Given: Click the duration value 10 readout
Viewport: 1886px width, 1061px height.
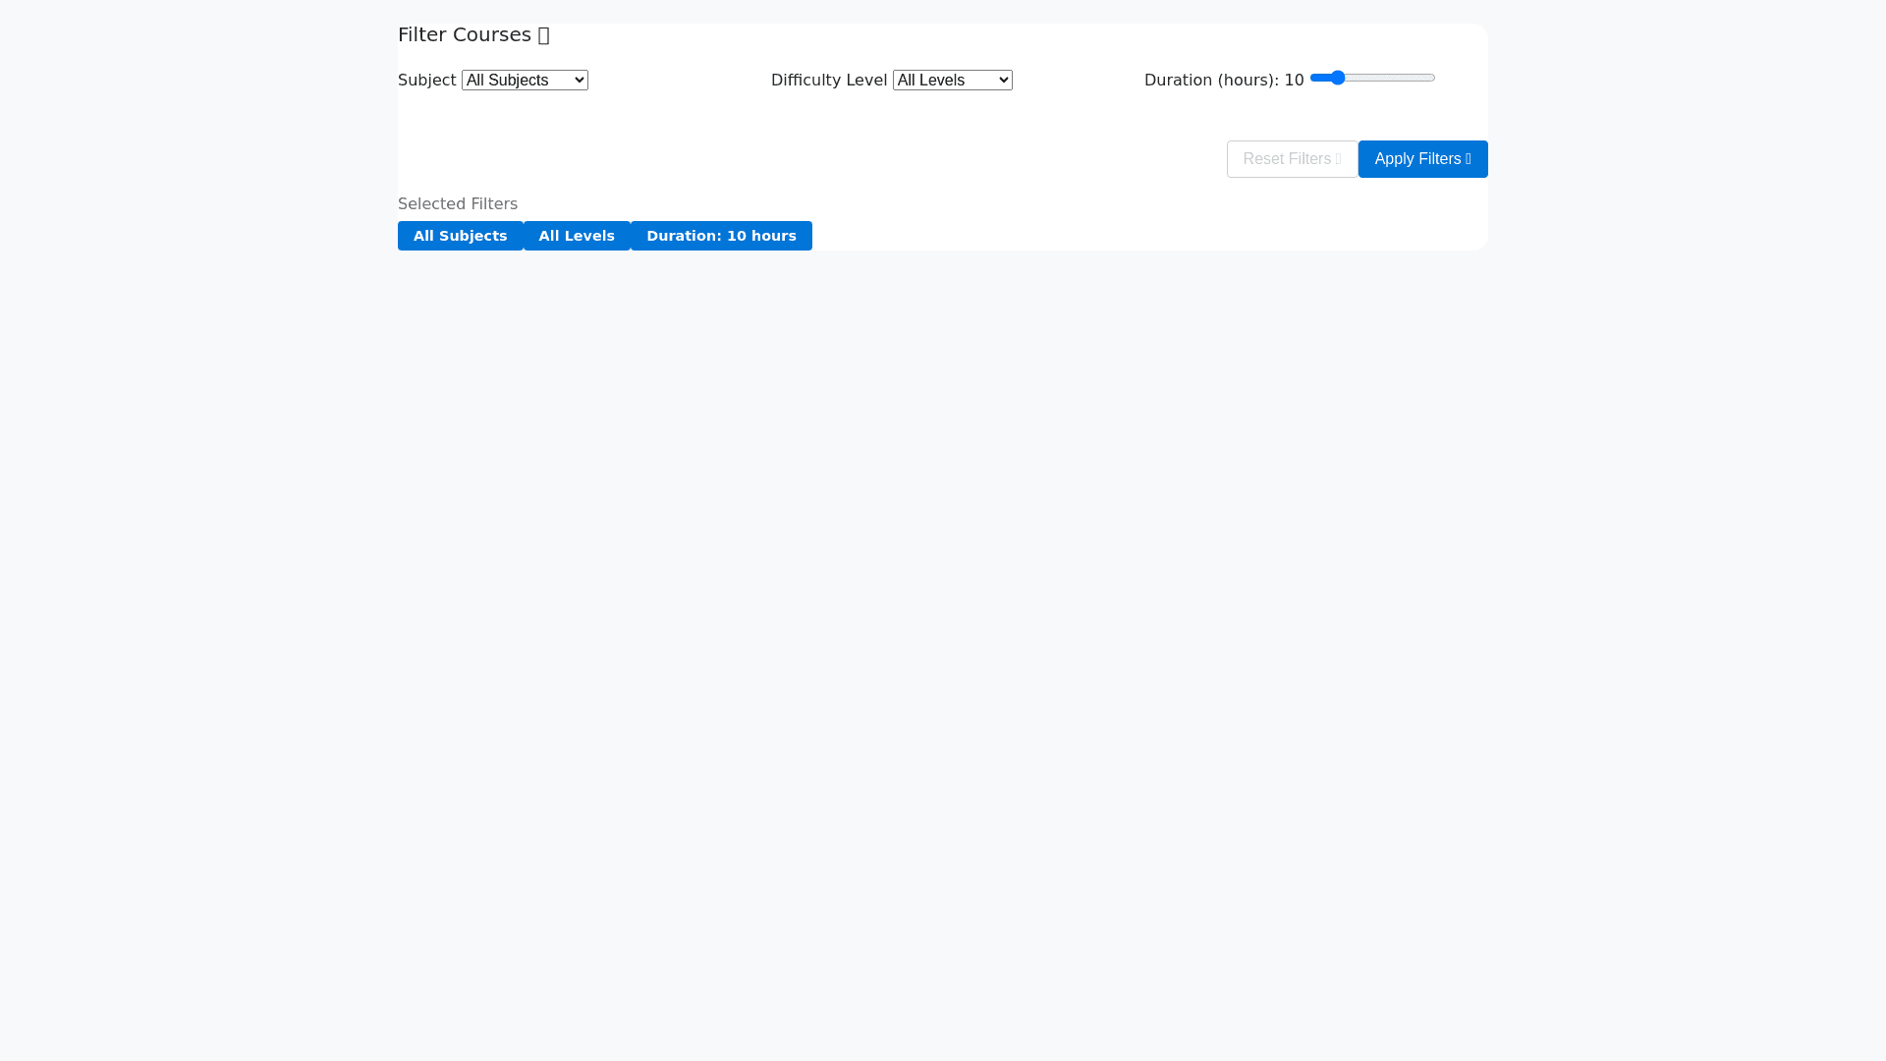Looking at the screenshot, I should click(x=1294, y=80).
